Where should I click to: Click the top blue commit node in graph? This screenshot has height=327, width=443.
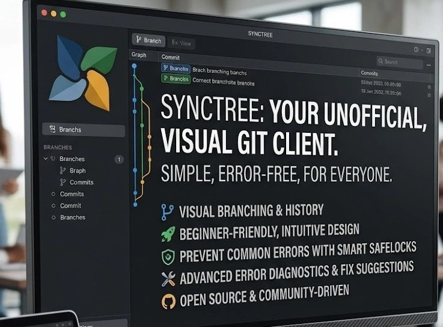click(134, 66)
